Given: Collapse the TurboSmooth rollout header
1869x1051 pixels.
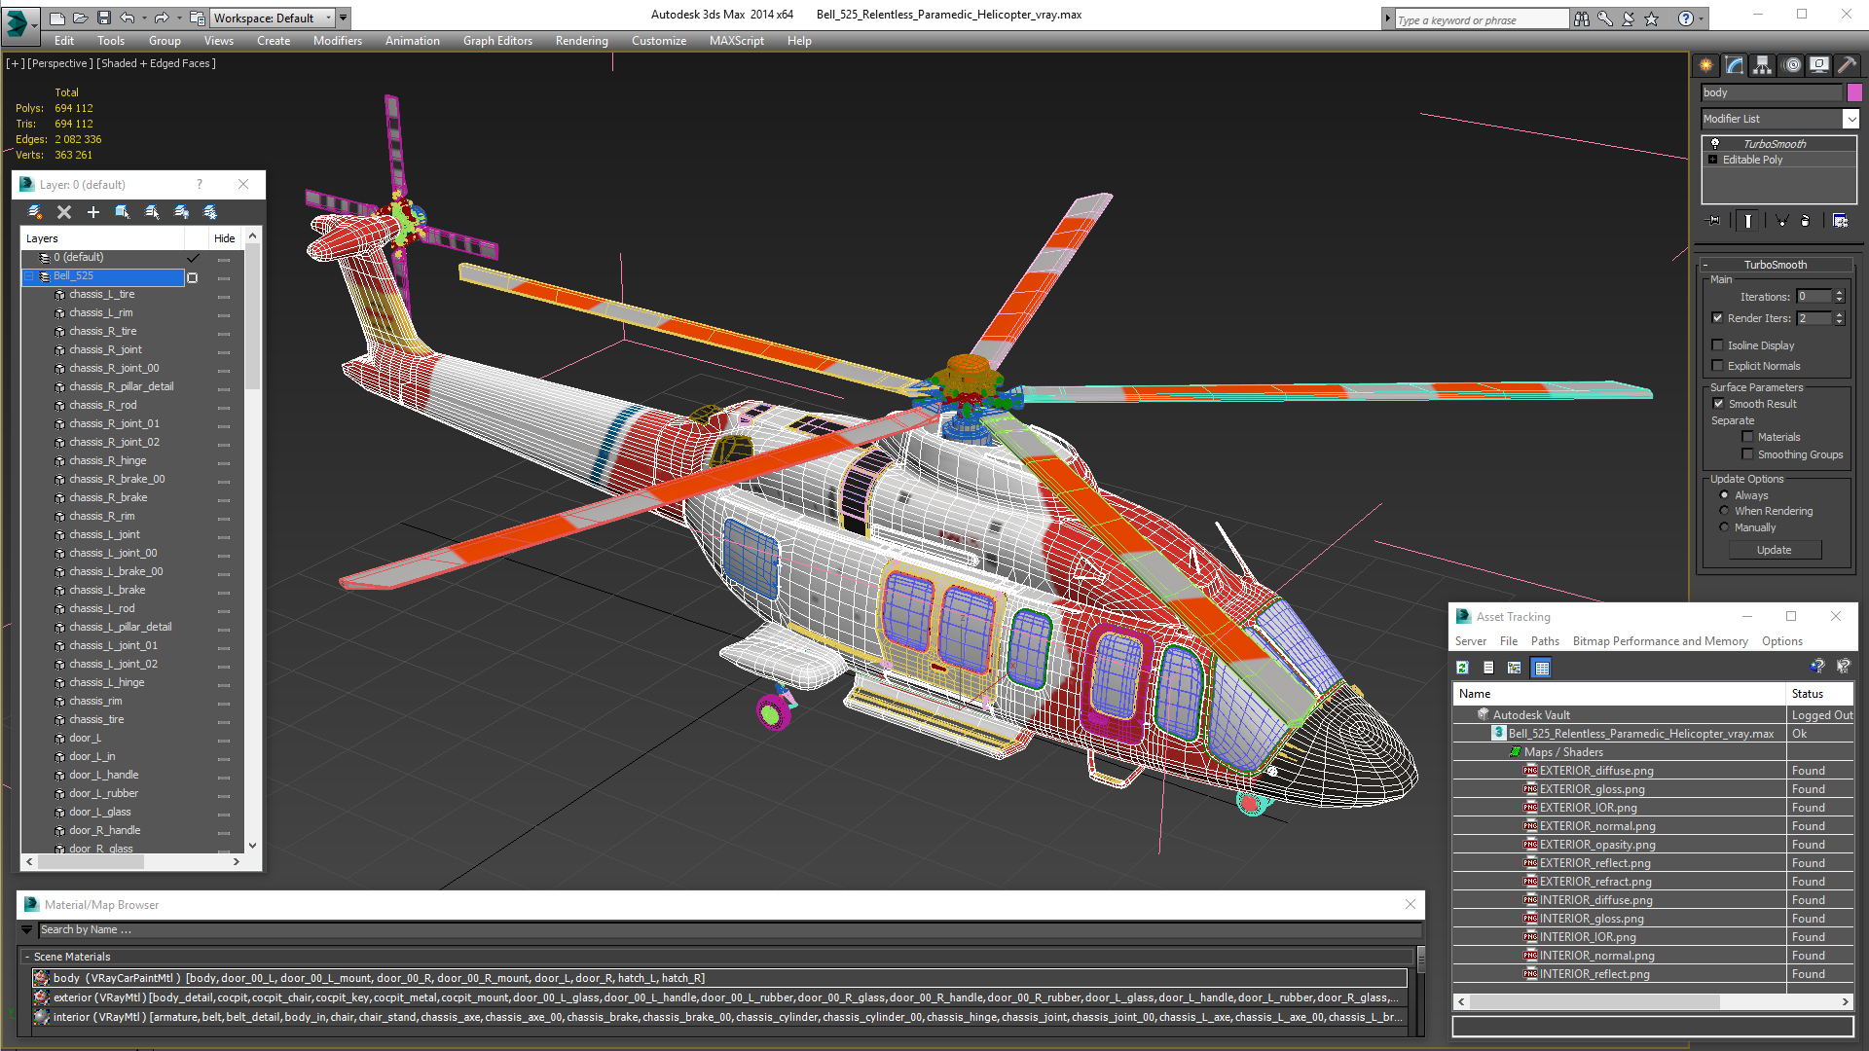Looking at the screenshot, I should (1776, 265).
